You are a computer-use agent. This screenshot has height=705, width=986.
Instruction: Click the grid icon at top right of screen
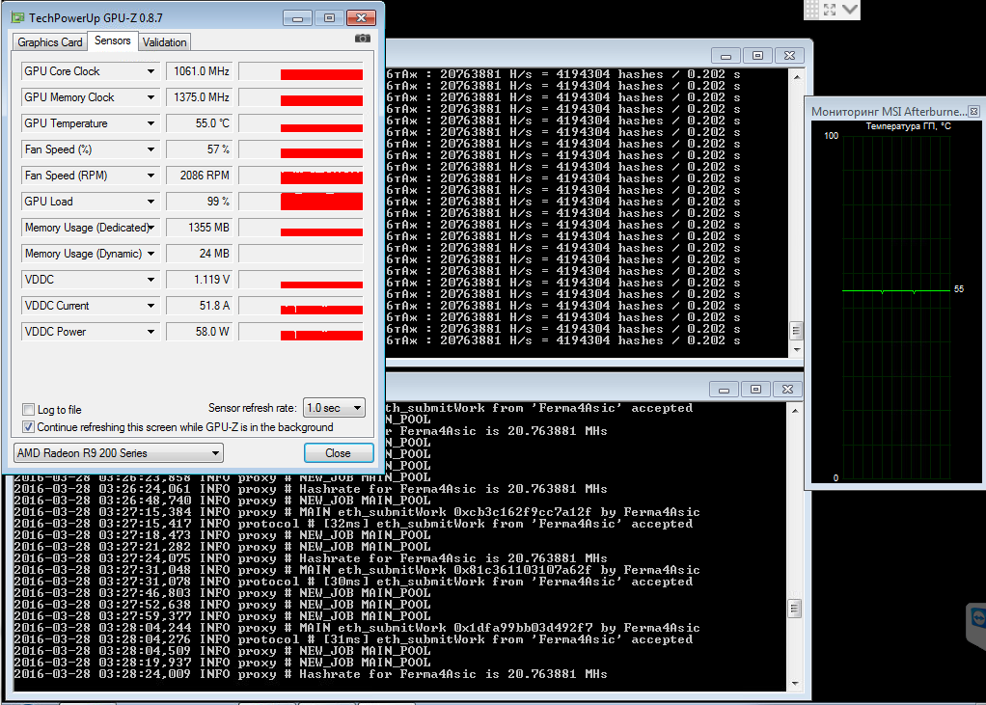point(811,10)
